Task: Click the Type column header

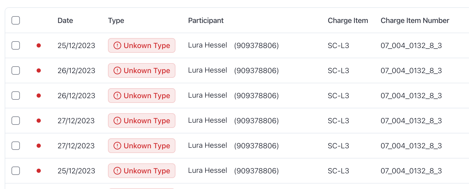Action: click(116, 21)
